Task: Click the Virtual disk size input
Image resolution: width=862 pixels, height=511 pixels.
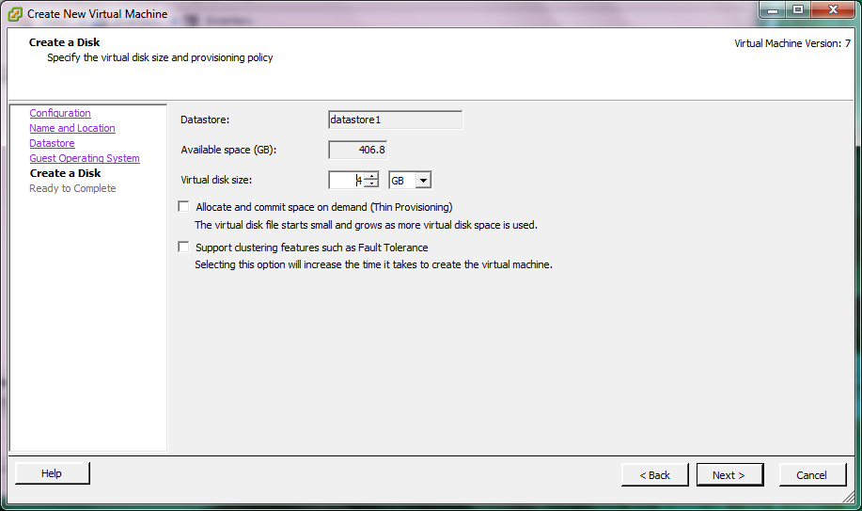Action: (x=346, y=180)
